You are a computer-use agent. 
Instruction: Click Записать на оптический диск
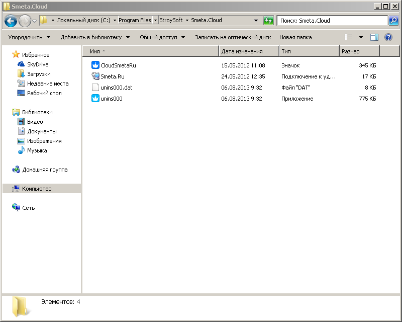[x=233, y=38]
